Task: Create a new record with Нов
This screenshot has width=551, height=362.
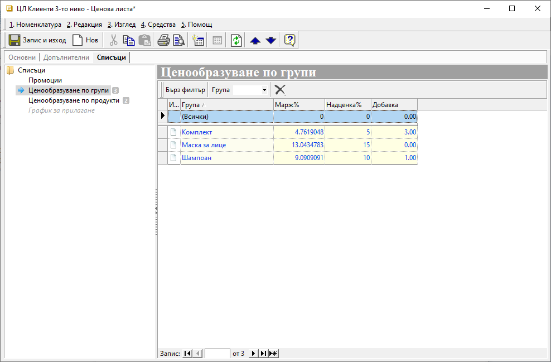Action: click(85, 40)
